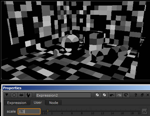This screenshot has height=116, width=150.
Task: Click the checkered sphere in the viewer
Action: (x=70, y=43)
